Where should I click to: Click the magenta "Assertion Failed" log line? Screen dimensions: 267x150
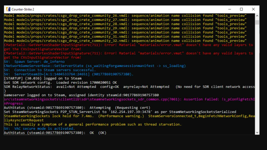point(128,99)
